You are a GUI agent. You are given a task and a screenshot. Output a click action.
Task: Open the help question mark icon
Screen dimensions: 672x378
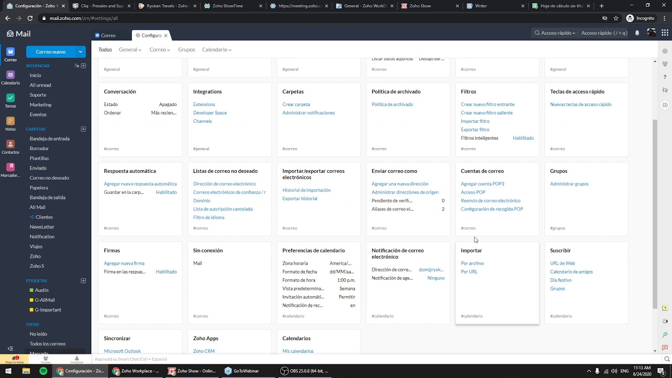(665, 77)
